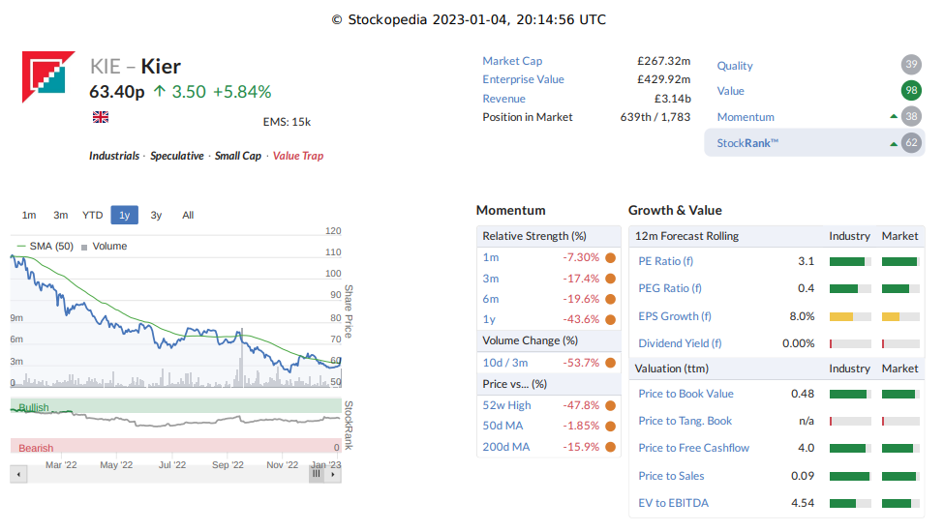Click the orange dot beside 10d / 3m volume
This screenshot has width=944, height=531.
tap(611, 363)
